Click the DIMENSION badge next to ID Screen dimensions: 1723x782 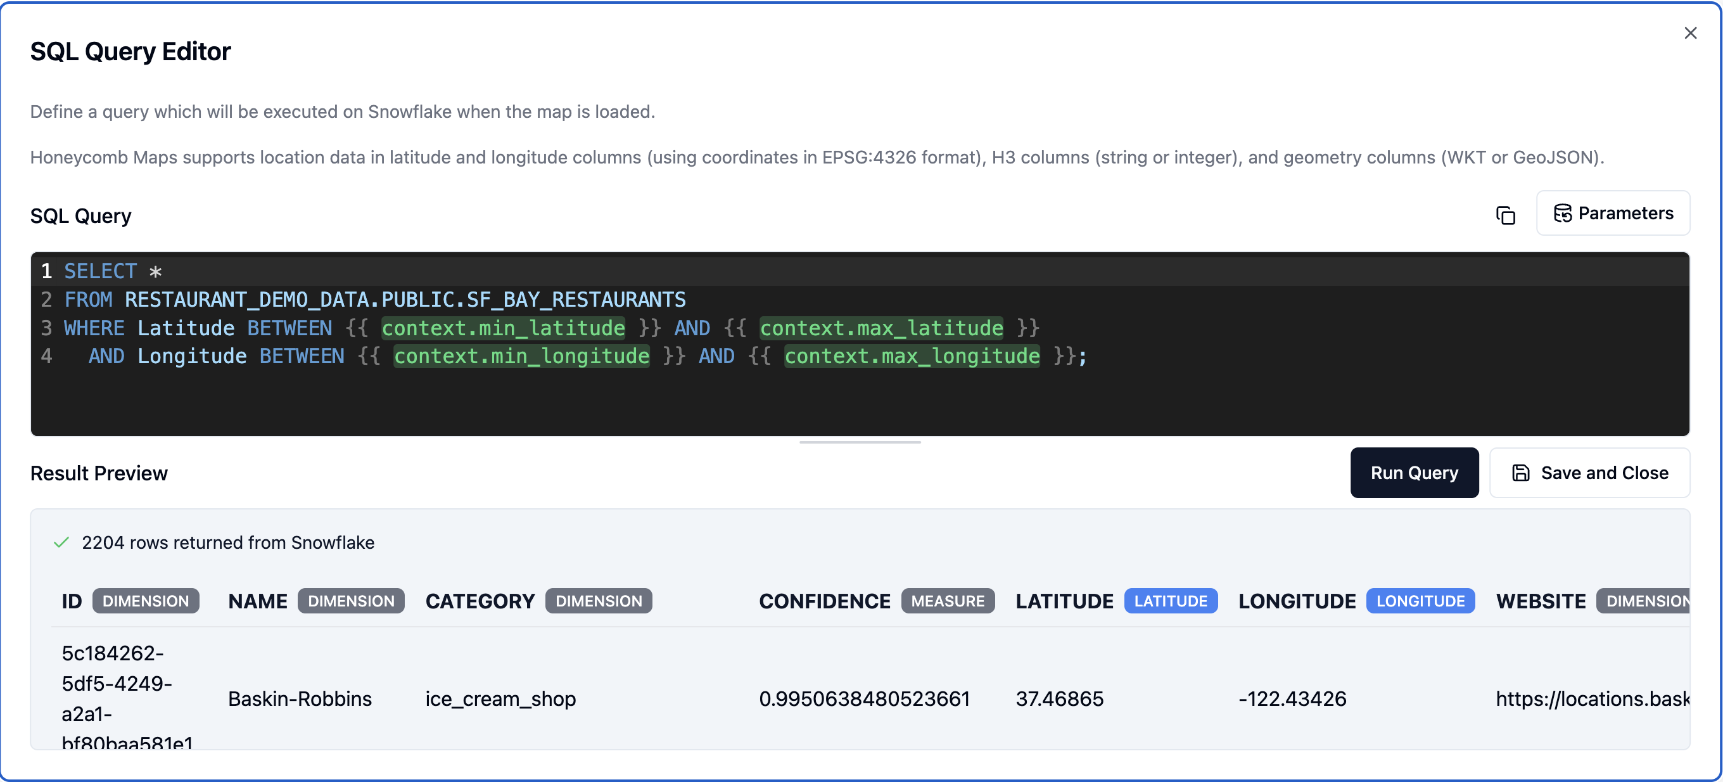pos(146,601)
